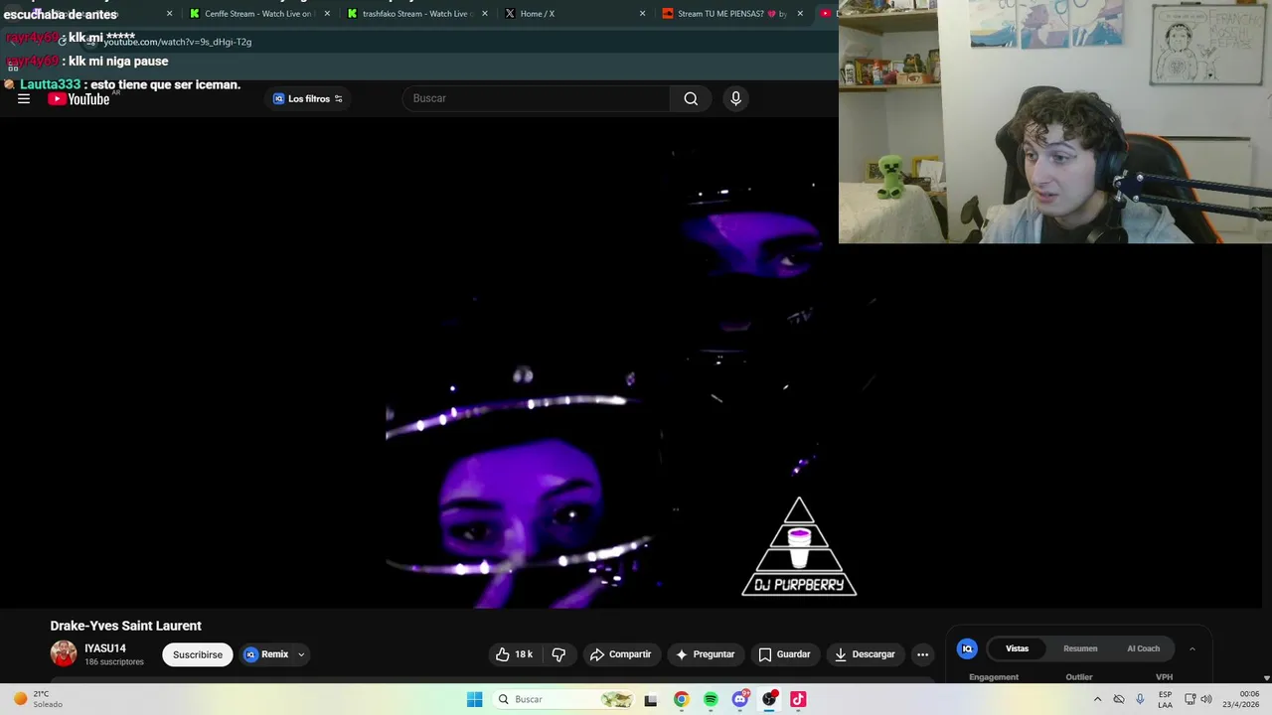Collapse the vidIQ panel chevron
The width and height of the screenshot is (1272, 715).
pyautogui.click(x=1192, y=648)
